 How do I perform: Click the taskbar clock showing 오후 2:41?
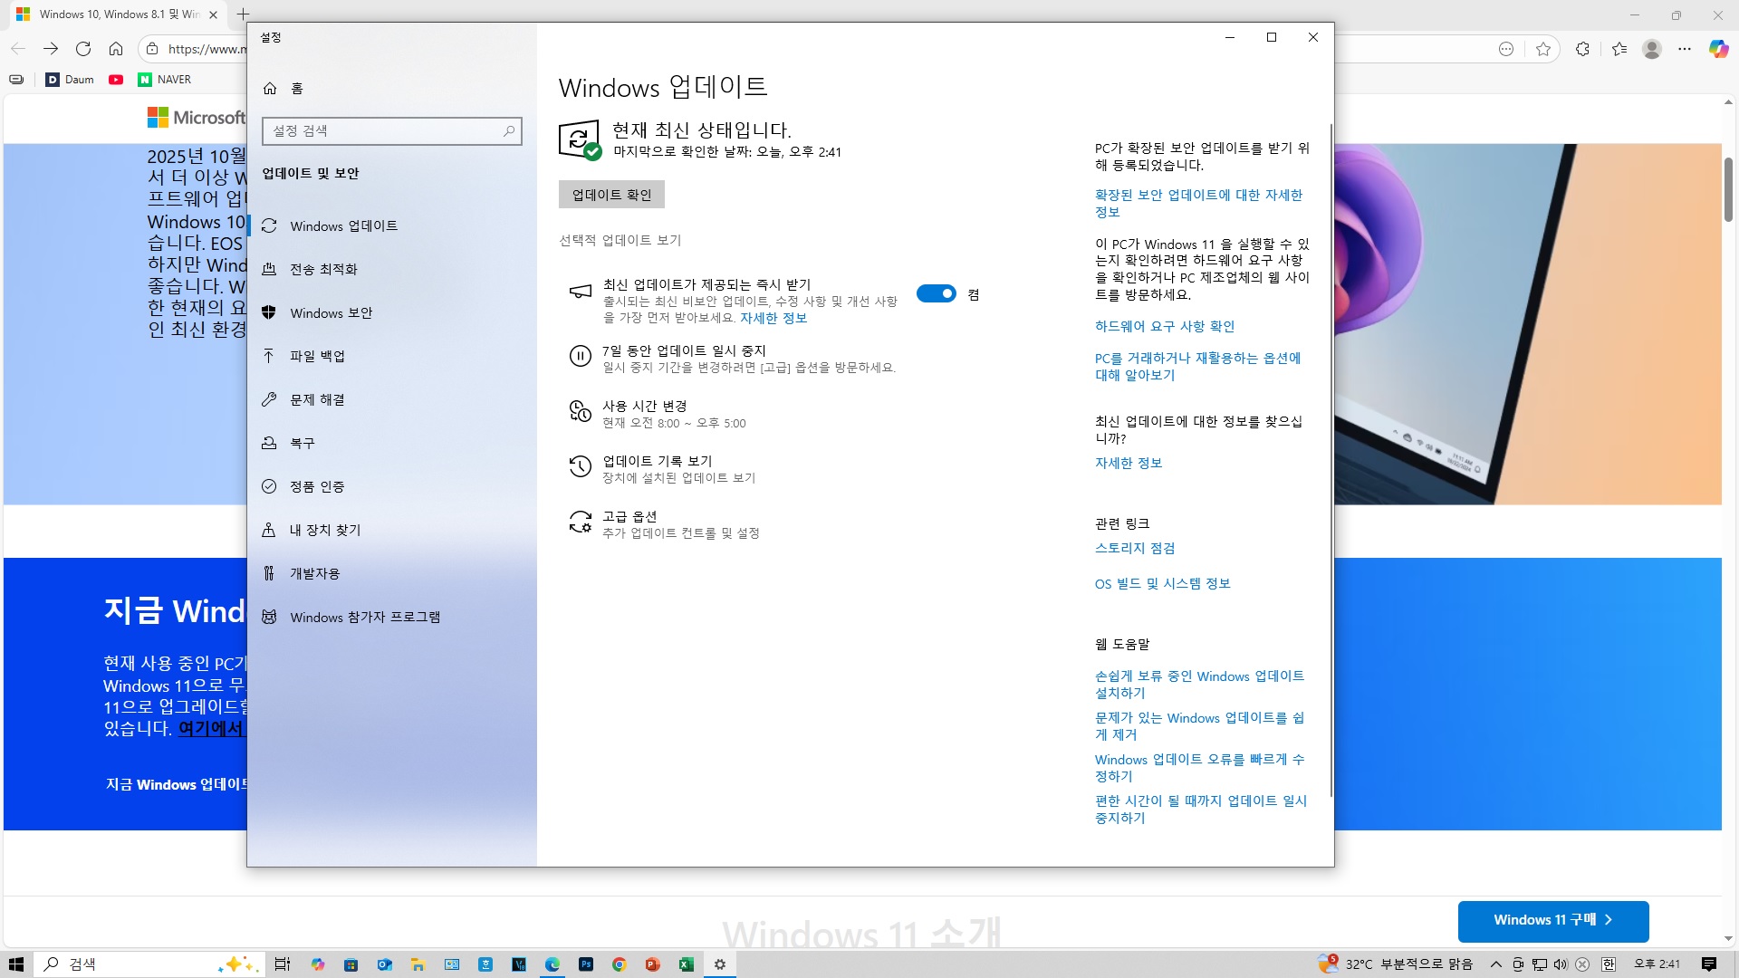1657,964
